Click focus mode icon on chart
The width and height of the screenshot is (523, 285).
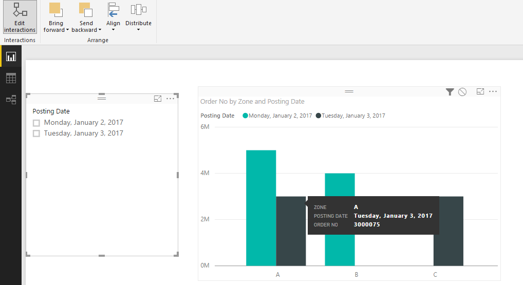[x=480, y=91]
